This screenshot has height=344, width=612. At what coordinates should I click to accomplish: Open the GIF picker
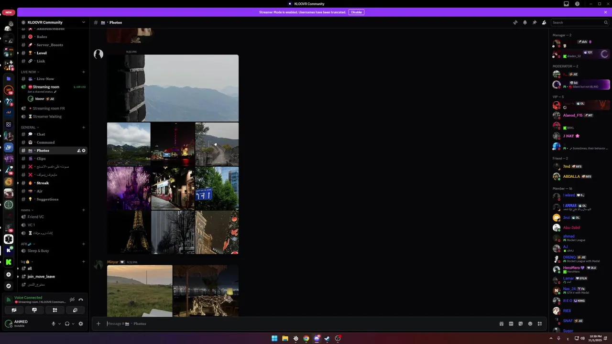(x=511, y=323)
